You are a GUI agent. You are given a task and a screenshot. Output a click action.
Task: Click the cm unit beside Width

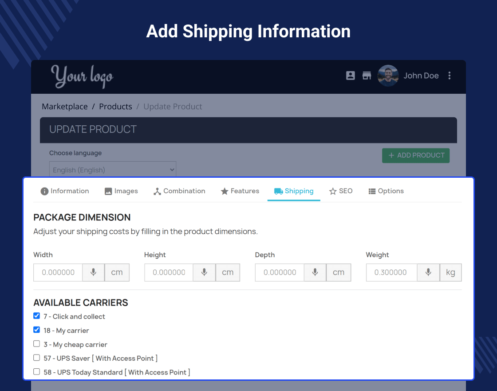tap(117, 272)
